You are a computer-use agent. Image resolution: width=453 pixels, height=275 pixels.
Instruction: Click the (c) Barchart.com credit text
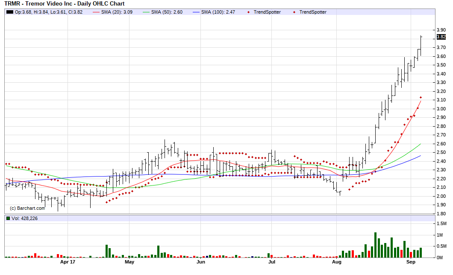(27, 208)
